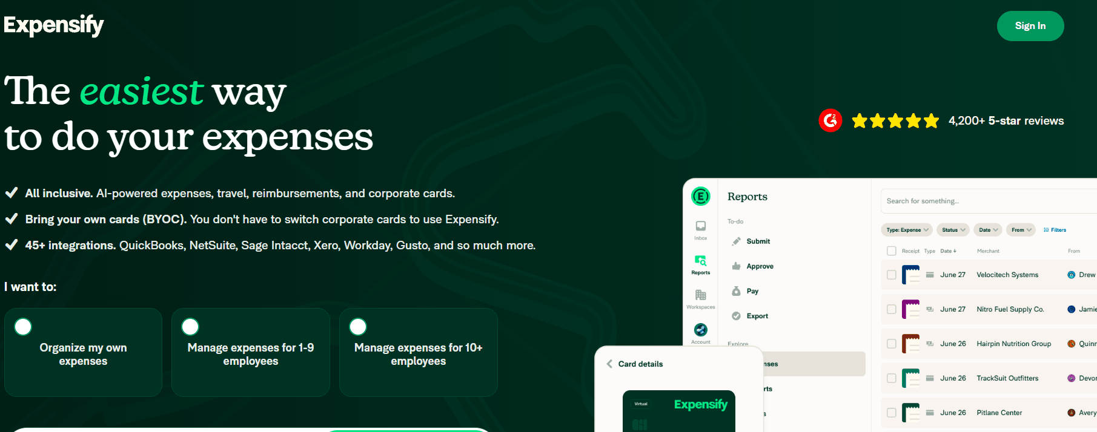Click the five gold stars rating
Screen dimensions: 1097x432
click(895, 121)
